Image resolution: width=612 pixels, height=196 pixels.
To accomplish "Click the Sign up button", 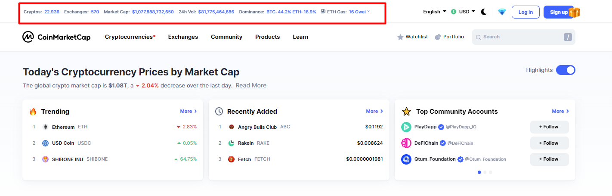I will [x=559, y=12].
